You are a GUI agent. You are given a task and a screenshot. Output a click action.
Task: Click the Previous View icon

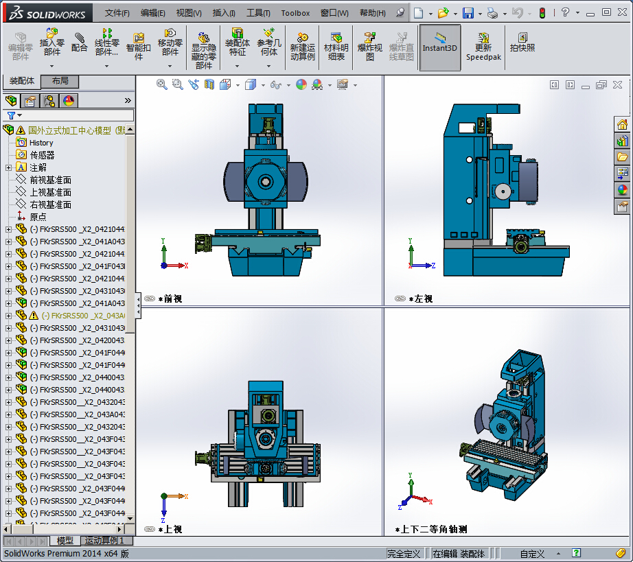click(x=194, y=84)
